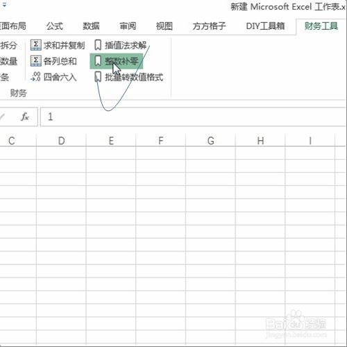Select column C header

click(18, 140)
